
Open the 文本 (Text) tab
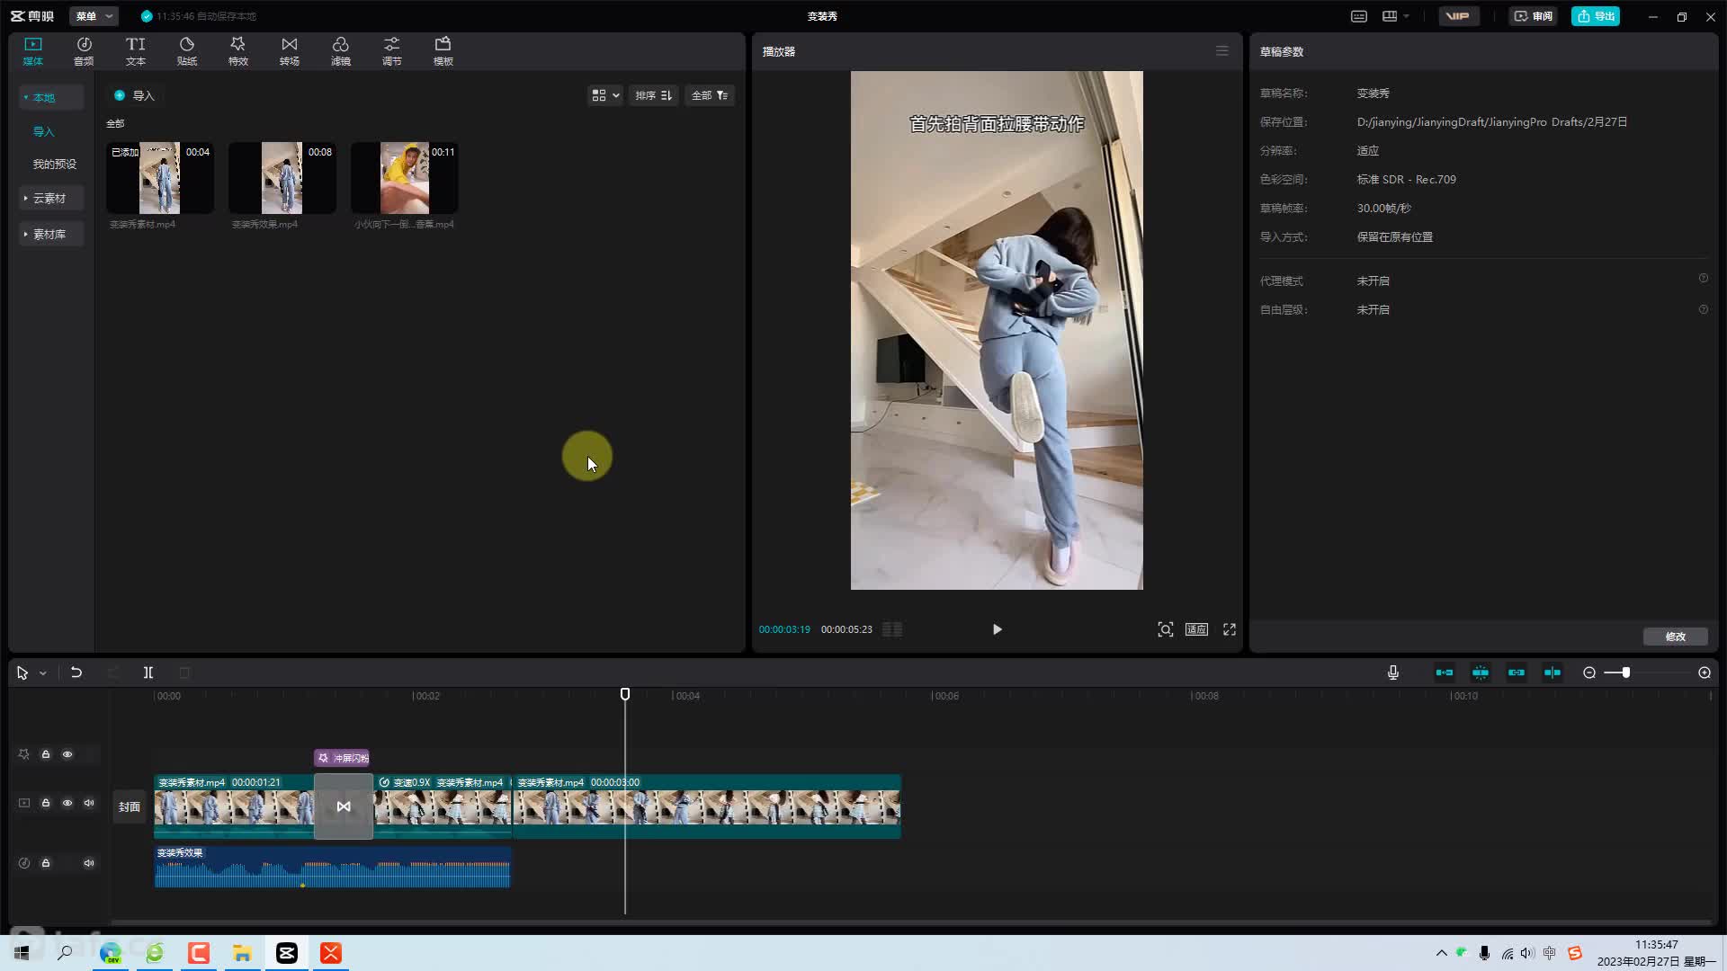coord(136,51)
